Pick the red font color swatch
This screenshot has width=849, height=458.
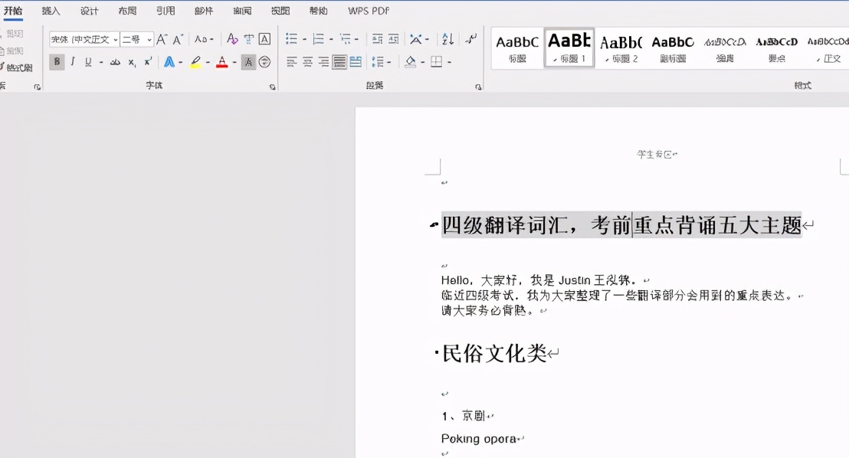[x=221, y=62]
